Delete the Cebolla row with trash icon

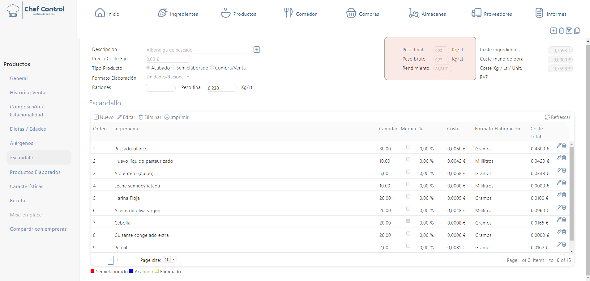pos(564,220)
